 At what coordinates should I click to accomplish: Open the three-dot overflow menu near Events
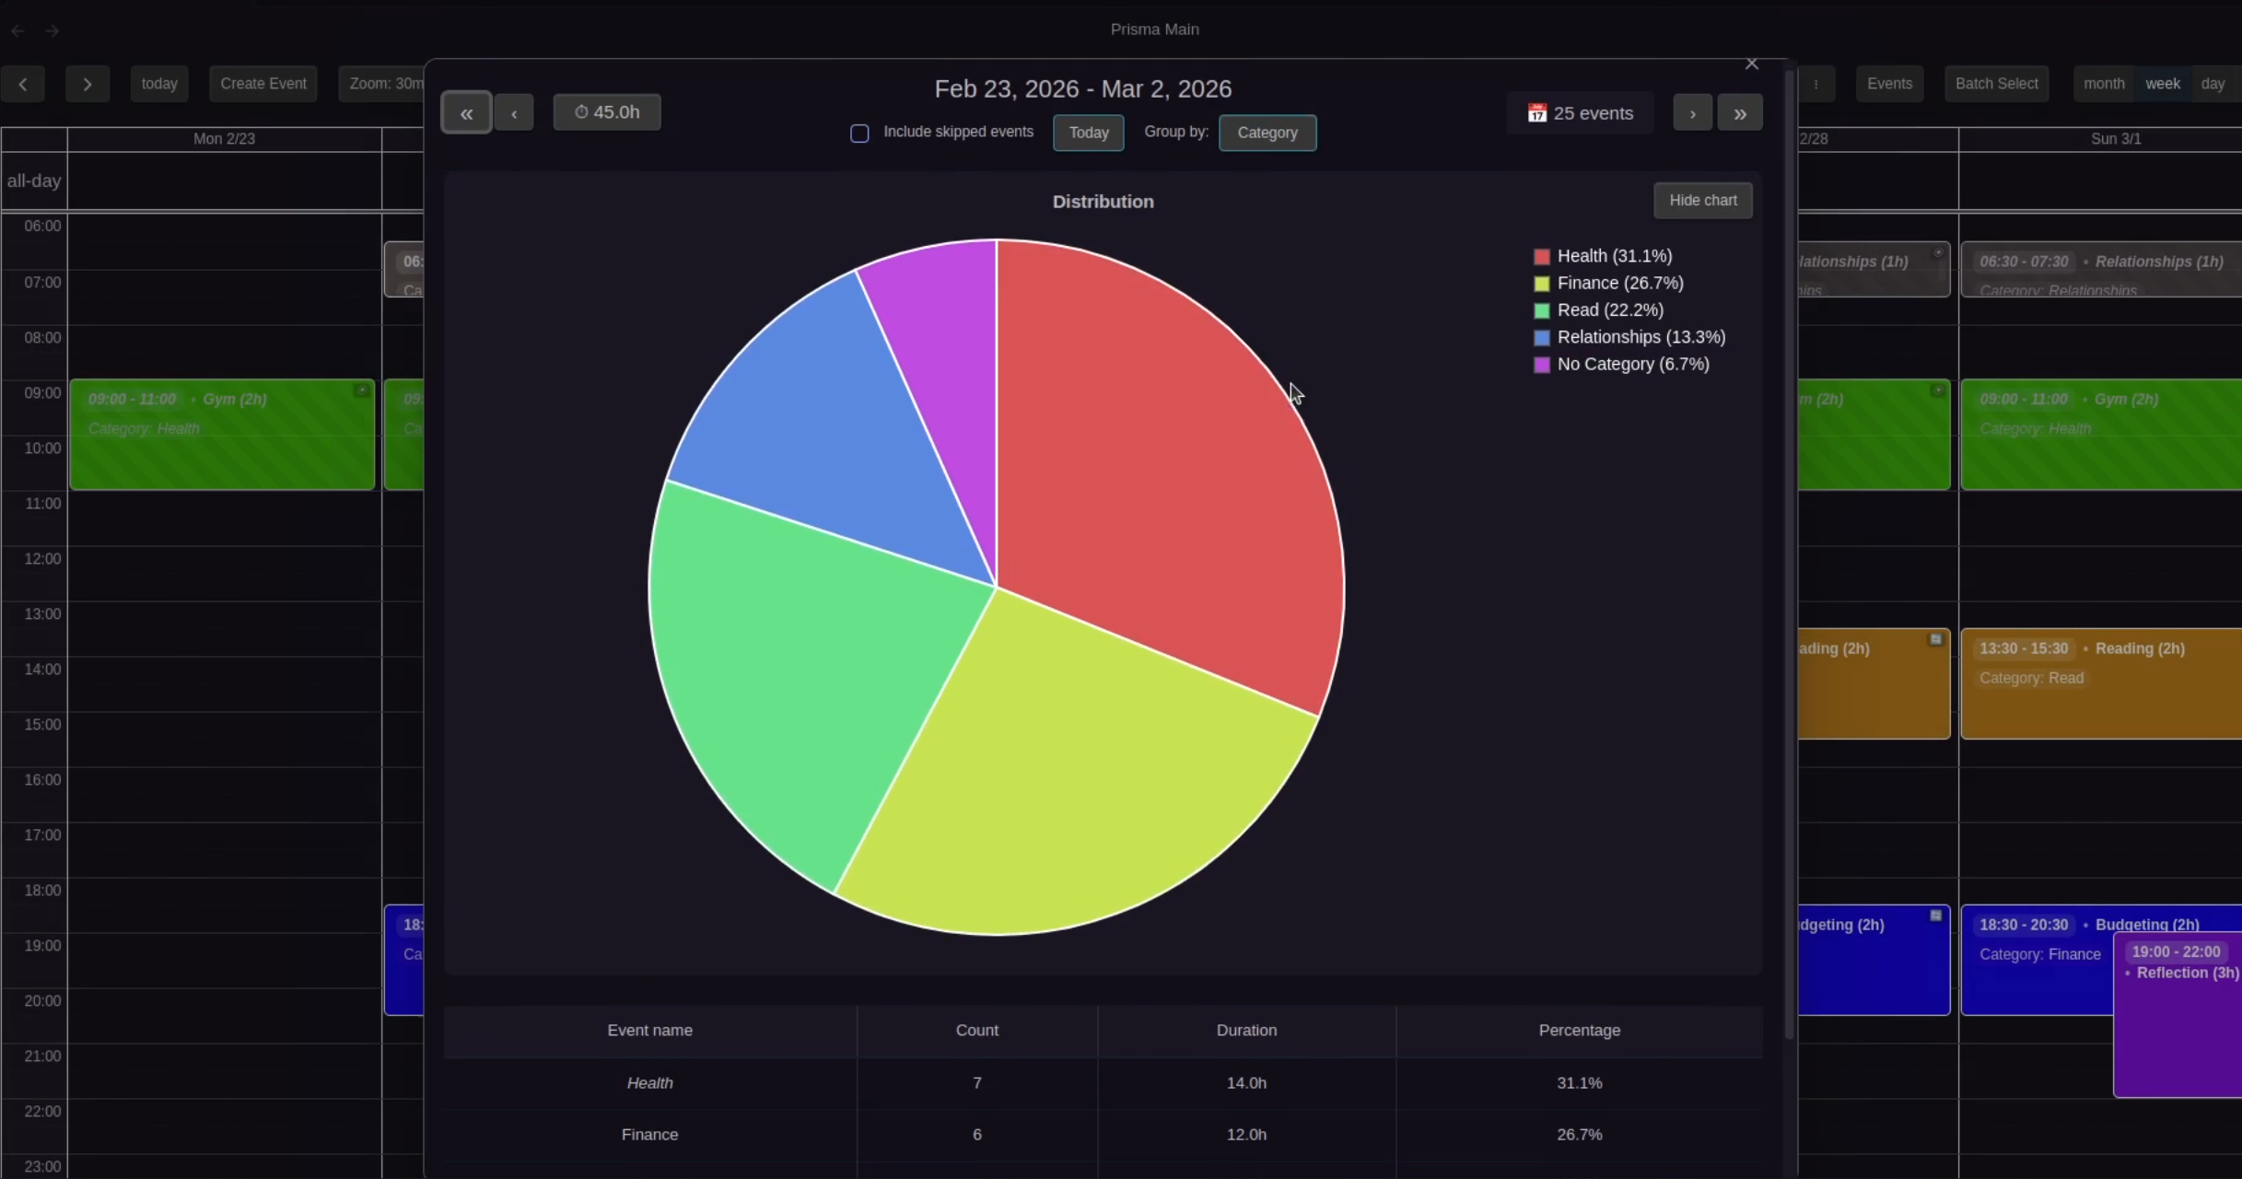click(x=1817, y=83)
